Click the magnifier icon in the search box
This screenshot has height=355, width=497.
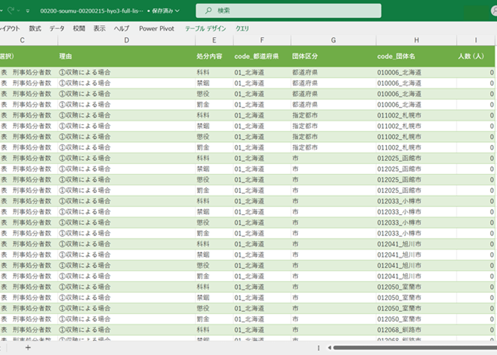(208, 11)
